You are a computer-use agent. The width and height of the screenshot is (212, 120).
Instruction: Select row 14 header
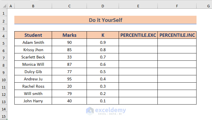(x=4, y=108)
